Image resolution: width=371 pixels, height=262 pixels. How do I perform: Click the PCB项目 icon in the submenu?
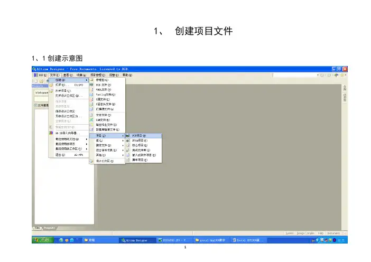point(128,136)
